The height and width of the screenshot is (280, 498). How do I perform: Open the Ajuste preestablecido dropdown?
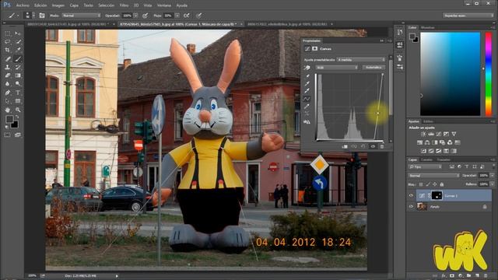pyautogui.click(x=361, y=59)
